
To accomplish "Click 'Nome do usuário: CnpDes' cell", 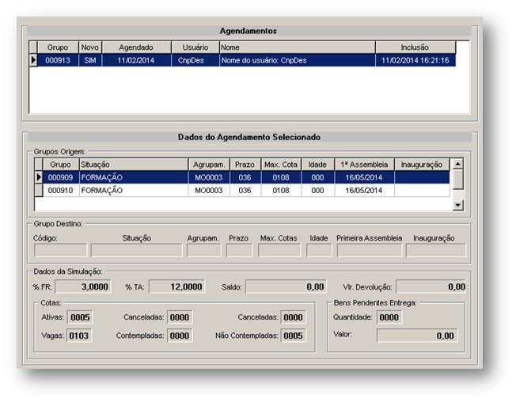I will click(297, 60).
